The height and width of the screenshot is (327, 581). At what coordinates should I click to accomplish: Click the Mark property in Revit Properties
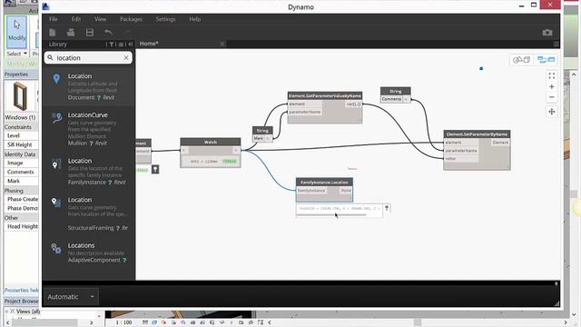pos(14,181)
